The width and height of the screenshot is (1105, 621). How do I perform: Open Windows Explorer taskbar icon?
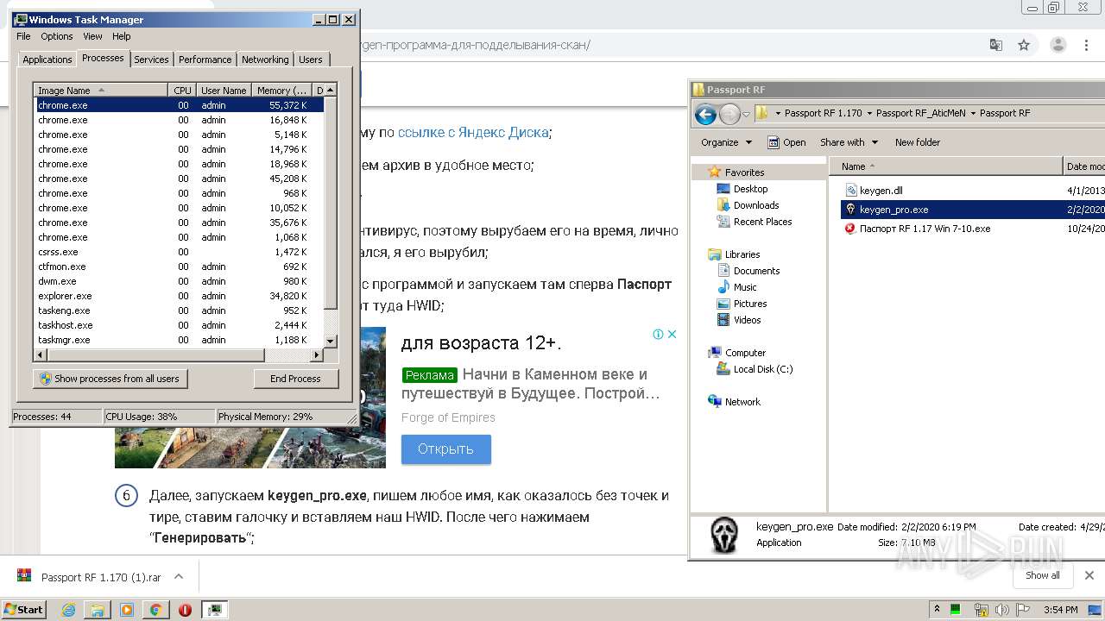point(98,610)
